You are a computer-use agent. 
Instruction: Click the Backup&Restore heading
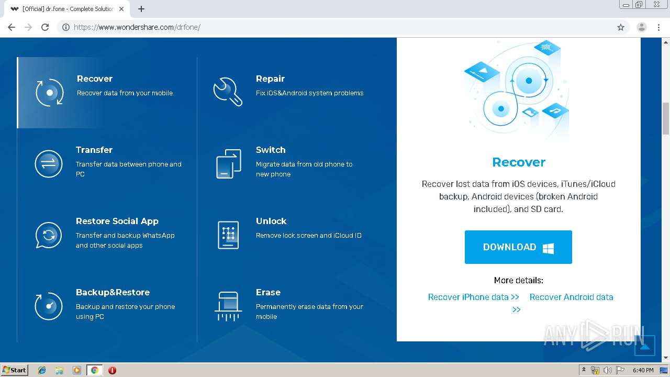pos(113,292)
